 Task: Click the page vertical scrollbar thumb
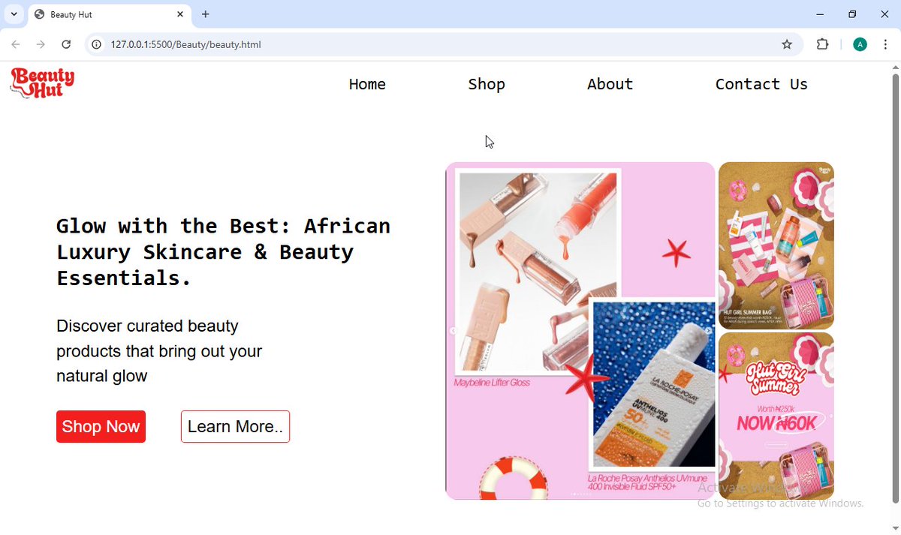894,289
